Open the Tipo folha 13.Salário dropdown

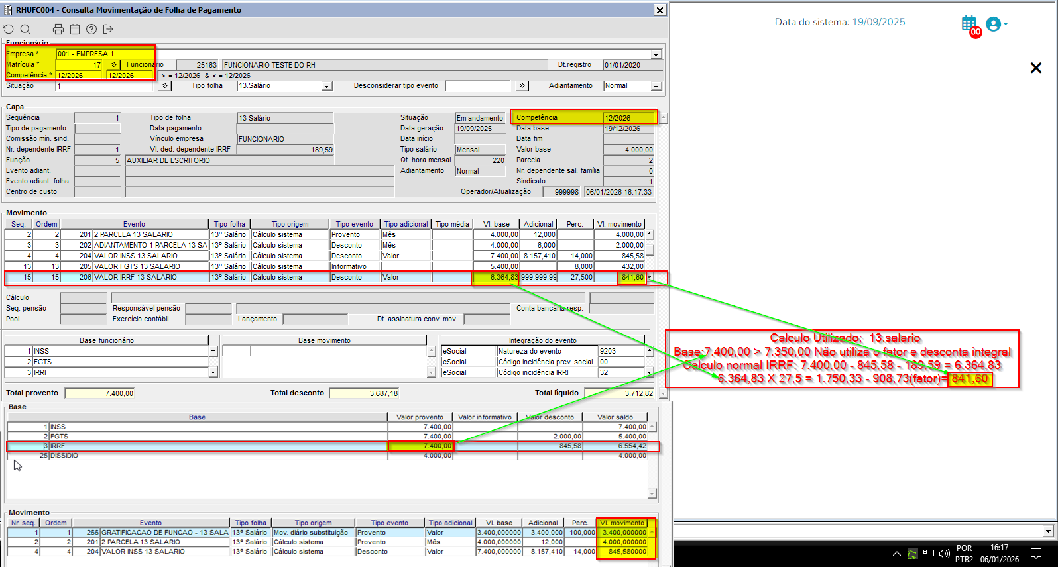[x=326, y=86]
